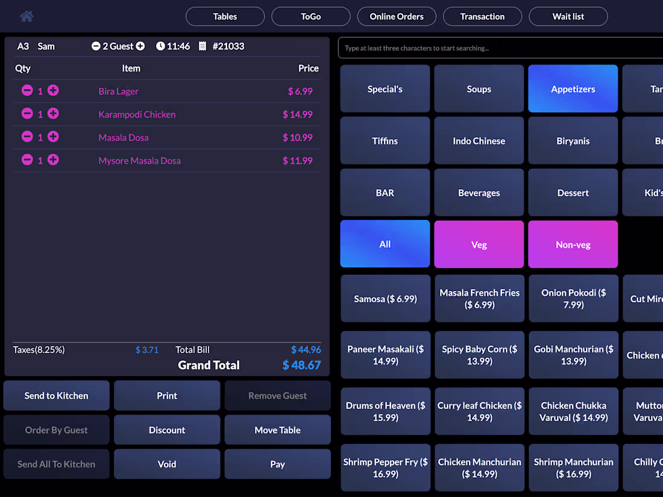Open the Biryanis category
Screen dimensions: 663x497
tap(573, 141)
